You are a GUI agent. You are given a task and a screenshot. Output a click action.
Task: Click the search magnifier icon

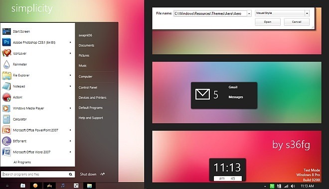coord(70,174)
